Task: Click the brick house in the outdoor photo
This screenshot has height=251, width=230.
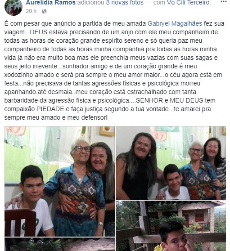Action: coord(195,216)
